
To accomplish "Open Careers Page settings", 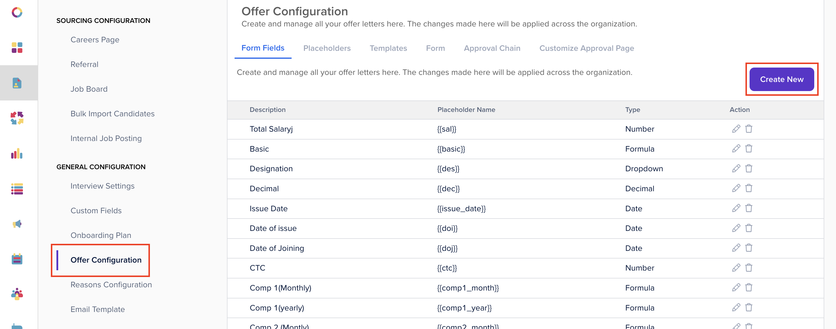I will [95, 40].
